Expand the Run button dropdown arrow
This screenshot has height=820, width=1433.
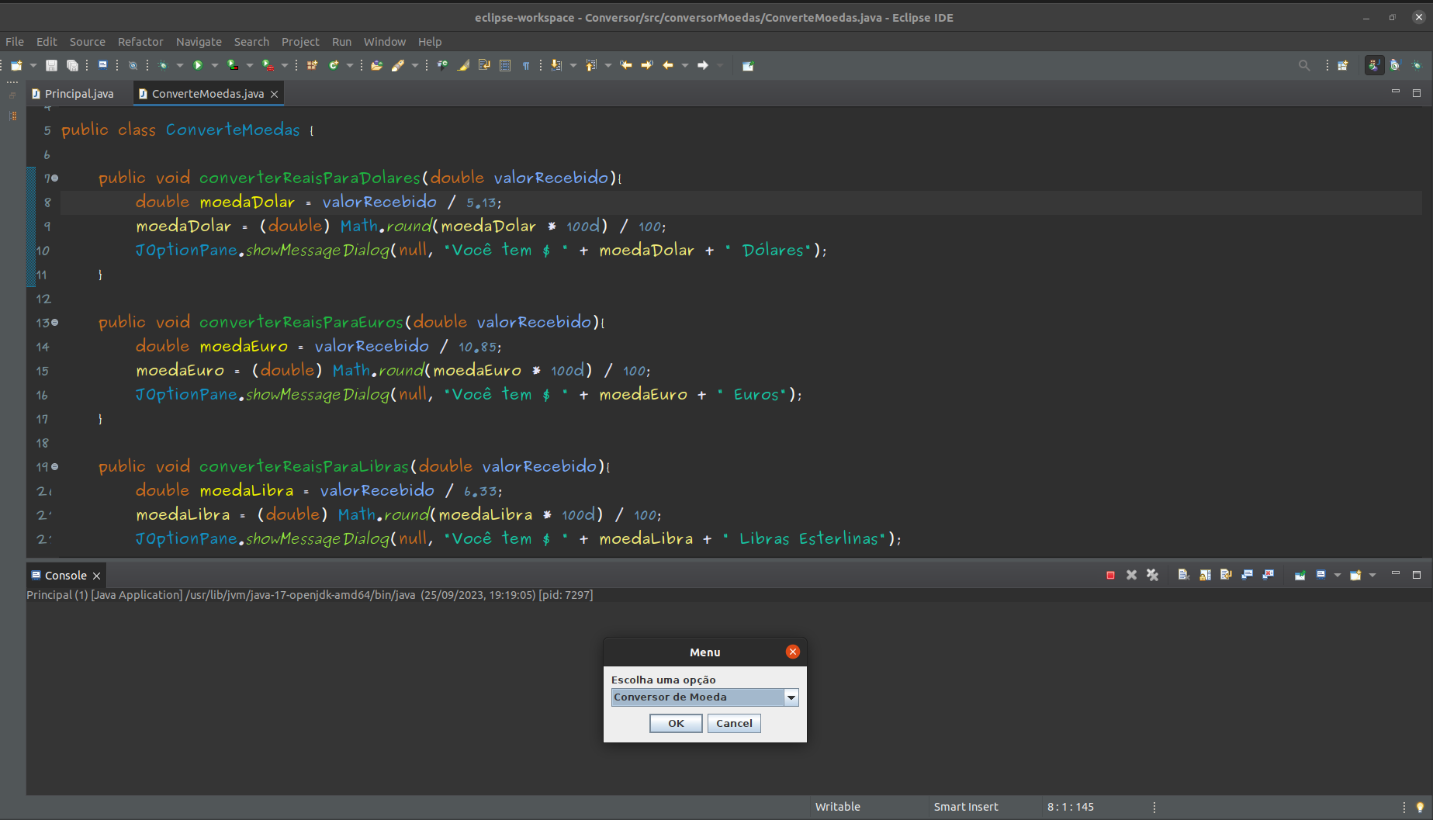coord(214,65)
